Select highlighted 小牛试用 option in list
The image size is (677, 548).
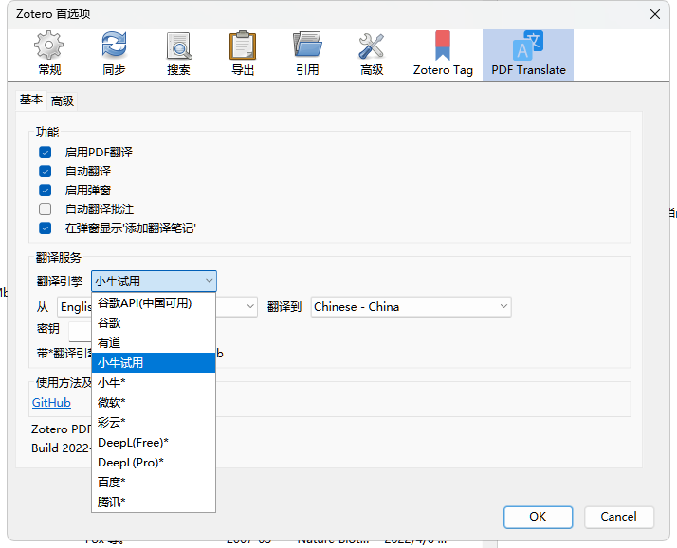[154, 363]
